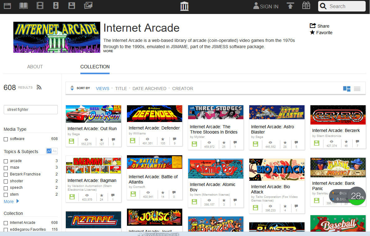This screenshot has width=370, height=236.
Task: Click the RSS feed icon near results
Action: coord(39,87)
